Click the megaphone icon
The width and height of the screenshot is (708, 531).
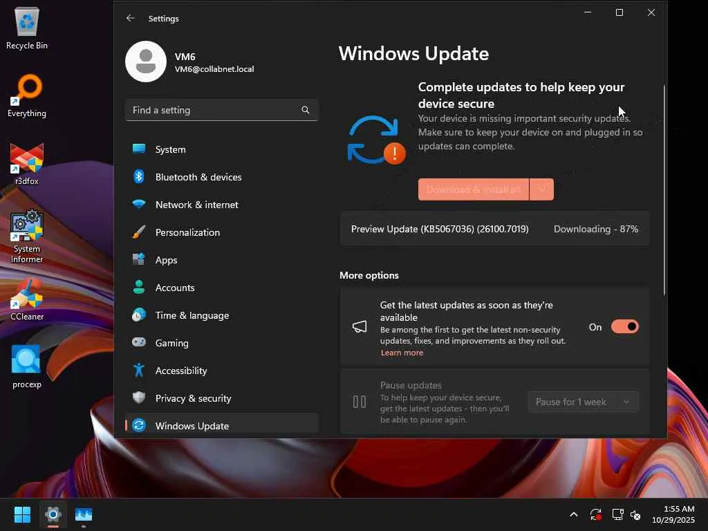click(x=360, y=326)
